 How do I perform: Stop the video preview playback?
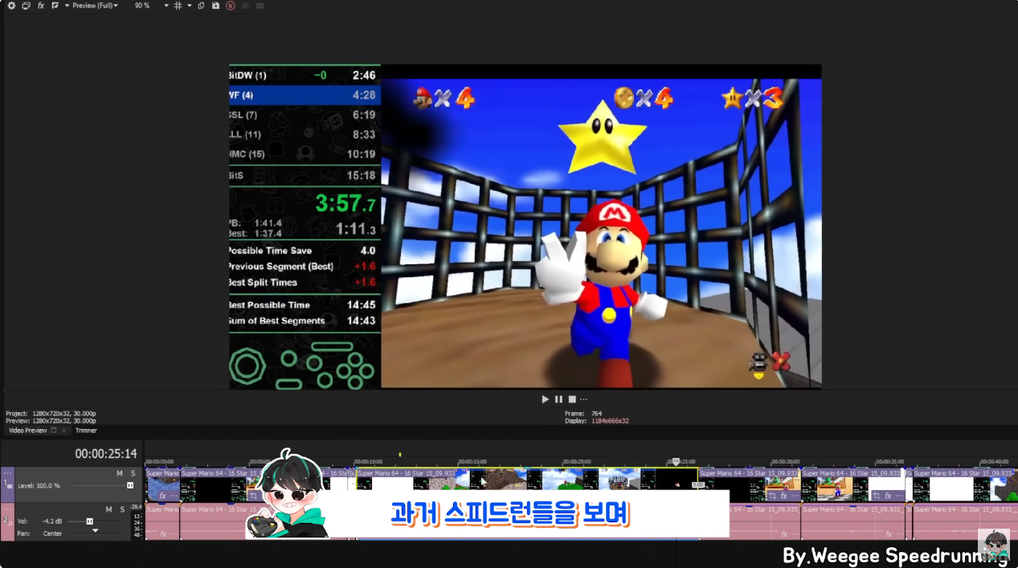(x=572, y=399)
